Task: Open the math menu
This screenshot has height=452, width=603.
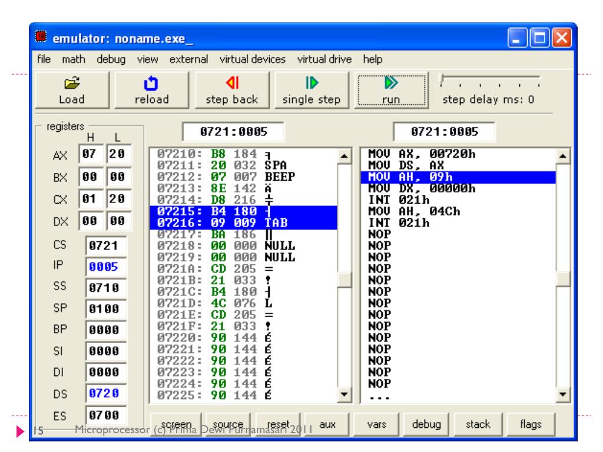Action: 74,59
